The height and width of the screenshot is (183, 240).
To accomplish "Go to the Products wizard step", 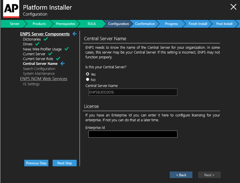I will [39, 24].
